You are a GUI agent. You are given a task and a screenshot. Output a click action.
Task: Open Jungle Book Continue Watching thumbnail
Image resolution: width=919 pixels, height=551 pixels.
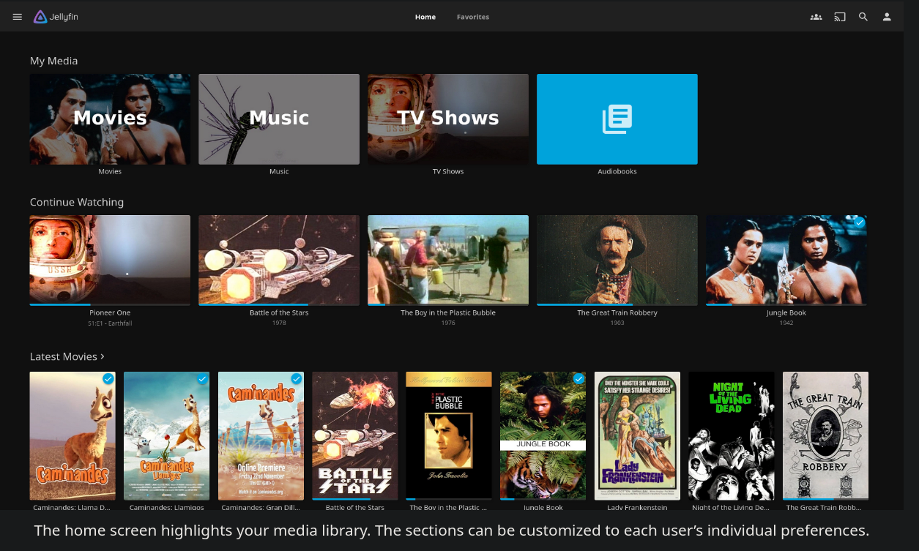[x=786, y=260]
